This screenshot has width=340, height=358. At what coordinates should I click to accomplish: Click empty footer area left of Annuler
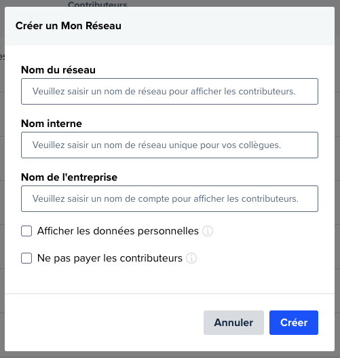[x=102, y=323]
